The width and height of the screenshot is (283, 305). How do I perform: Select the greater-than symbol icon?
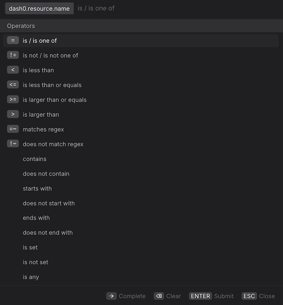tap(13, 115)
